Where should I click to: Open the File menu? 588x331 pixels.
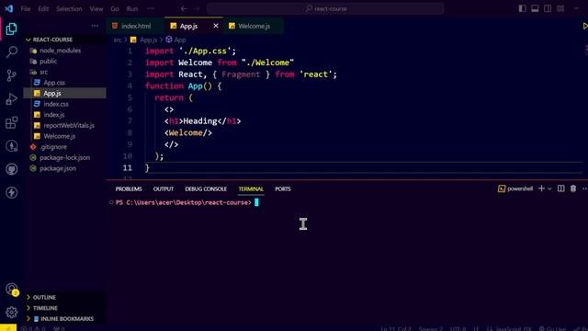tap(26, 8)
